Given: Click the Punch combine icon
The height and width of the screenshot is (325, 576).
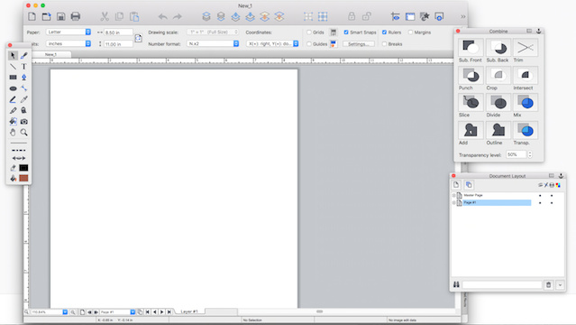Looking at the screenshot, I should coord(471,75).
